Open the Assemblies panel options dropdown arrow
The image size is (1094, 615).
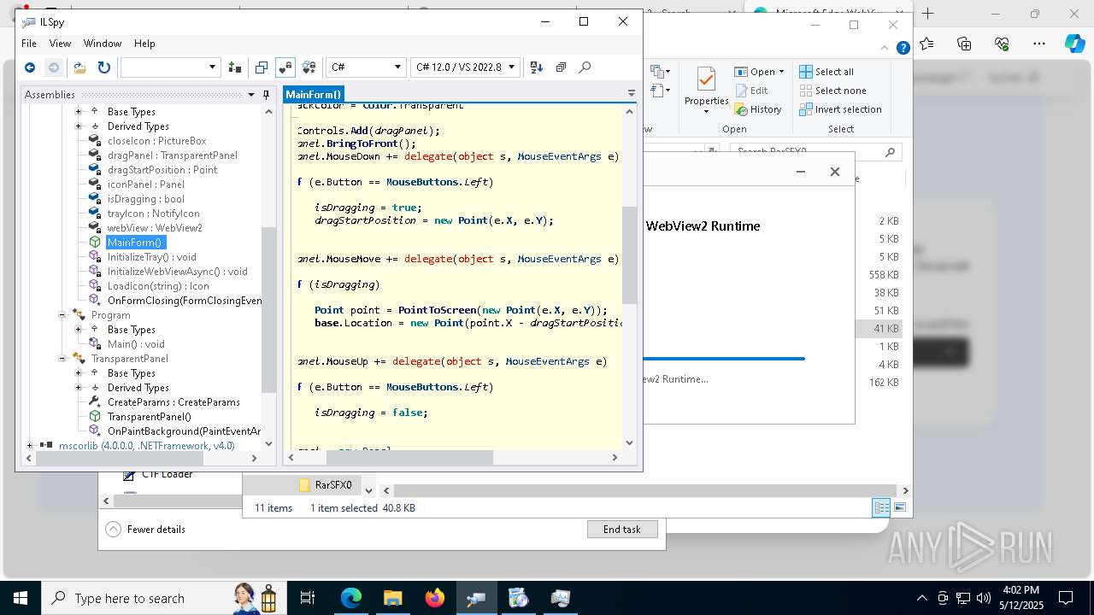pos(251,95)
